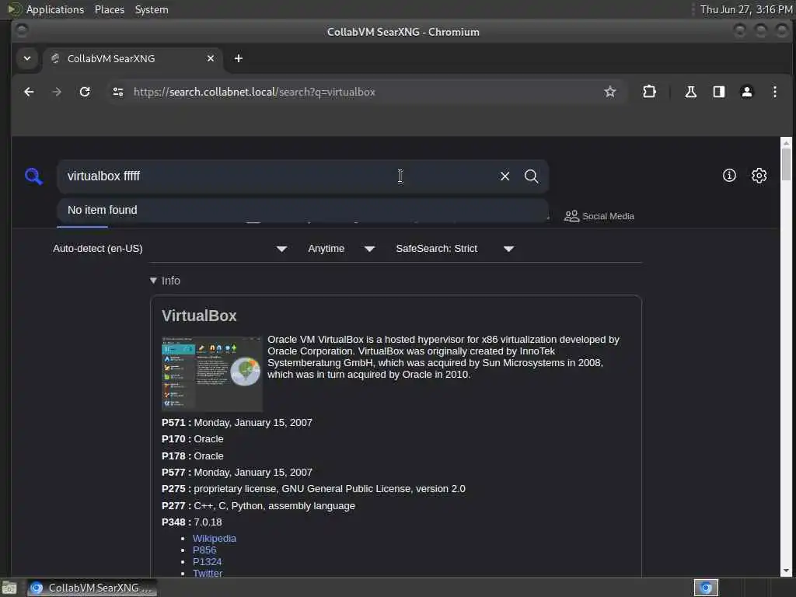Open the P856 link
Screen dimensions: 796x597
click(x=204, y=550)
